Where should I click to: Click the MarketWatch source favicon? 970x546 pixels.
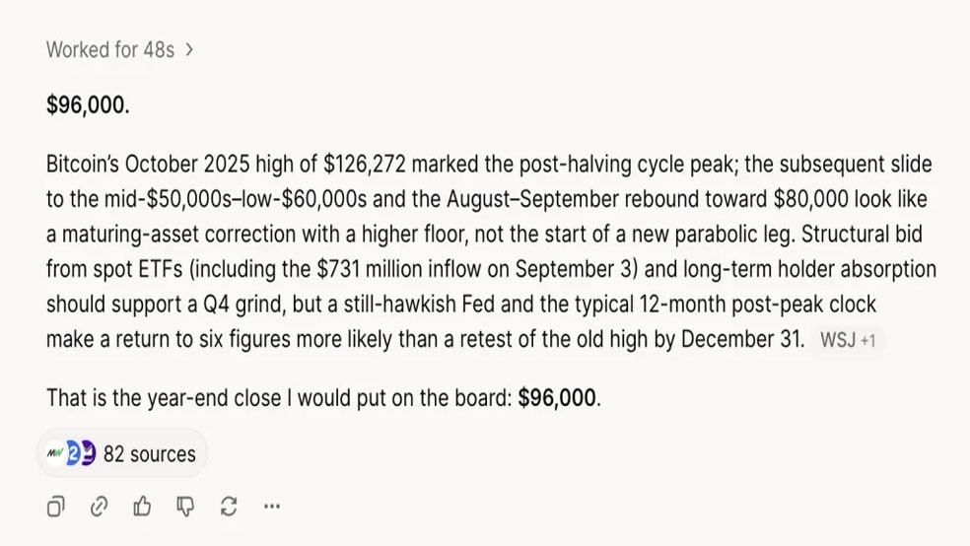click(x=55, y=453)
